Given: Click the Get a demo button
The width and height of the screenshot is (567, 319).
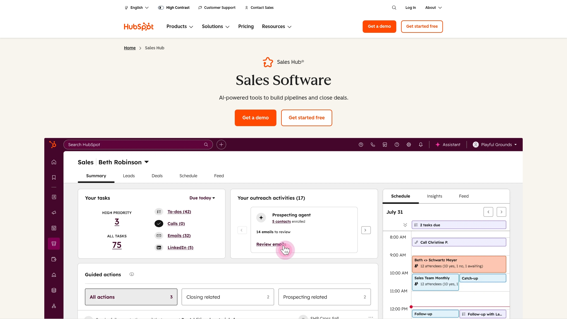Looking at the screenshot, I should [x=255, y=118].
